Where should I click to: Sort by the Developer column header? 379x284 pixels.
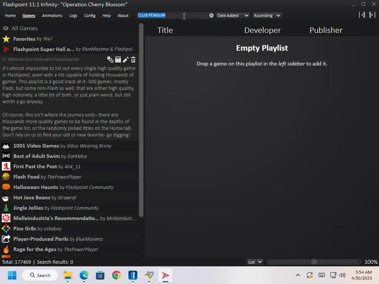tap(262, 30)
